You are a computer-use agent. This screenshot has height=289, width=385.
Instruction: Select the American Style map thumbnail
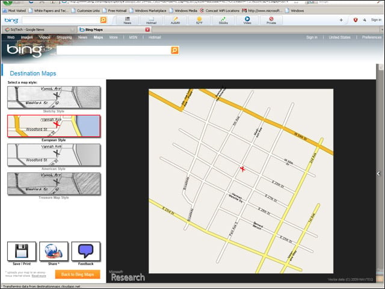pyautogui.click(x=54, y=155)
